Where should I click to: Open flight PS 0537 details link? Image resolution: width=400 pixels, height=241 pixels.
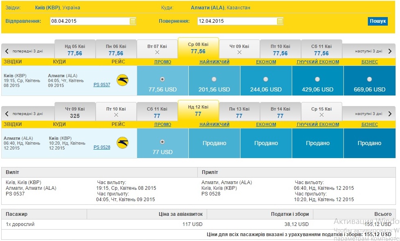pyautogui.click(x=102, y=85)
